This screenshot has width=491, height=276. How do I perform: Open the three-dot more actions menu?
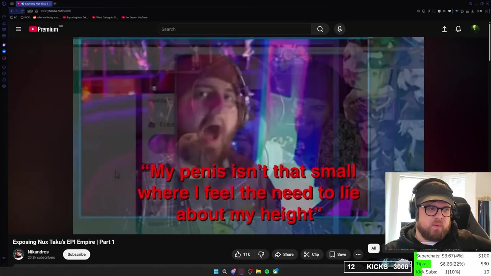coord(358,255)
